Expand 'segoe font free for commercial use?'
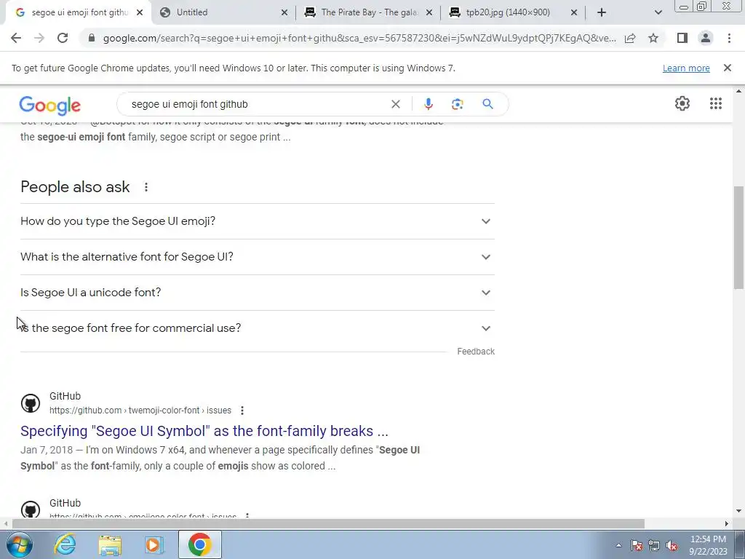The width and height of the screenshot is (745, 559). point(258,328)
